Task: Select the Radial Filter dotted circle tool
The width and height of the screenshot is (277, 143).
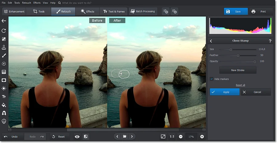Action: coord(4,64)
